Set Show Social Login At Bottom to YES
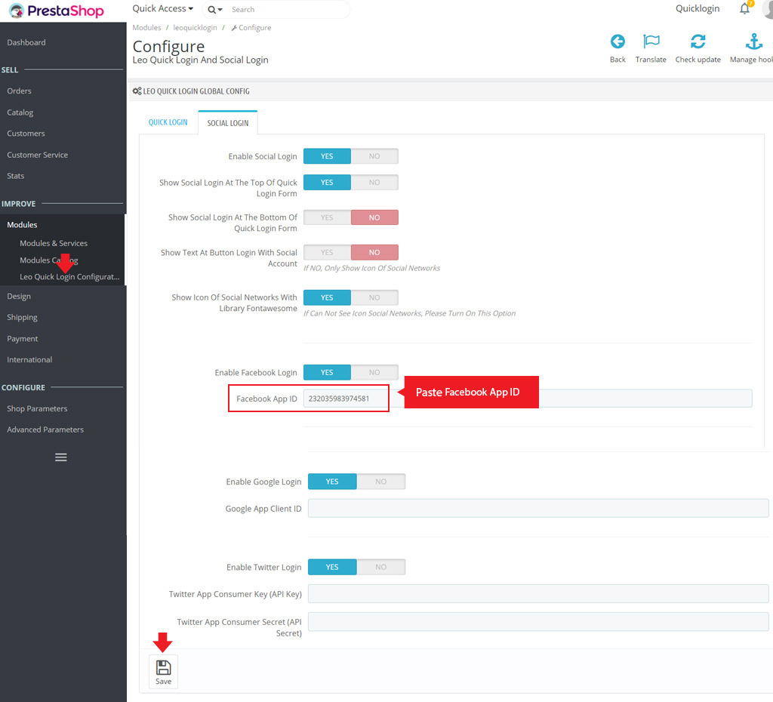 [327, 217]
